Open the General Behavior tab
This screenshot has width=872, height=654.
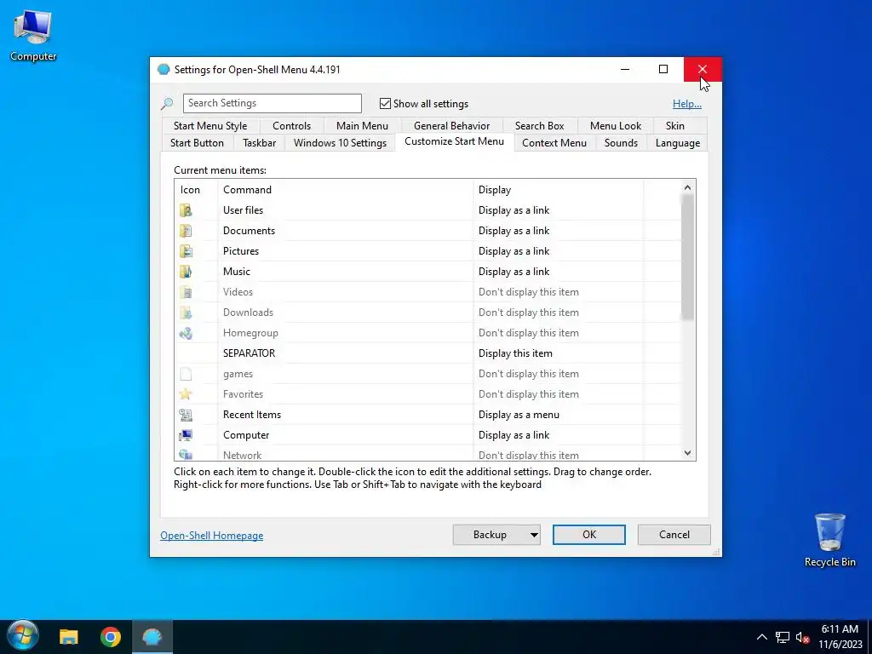point(451,126)
